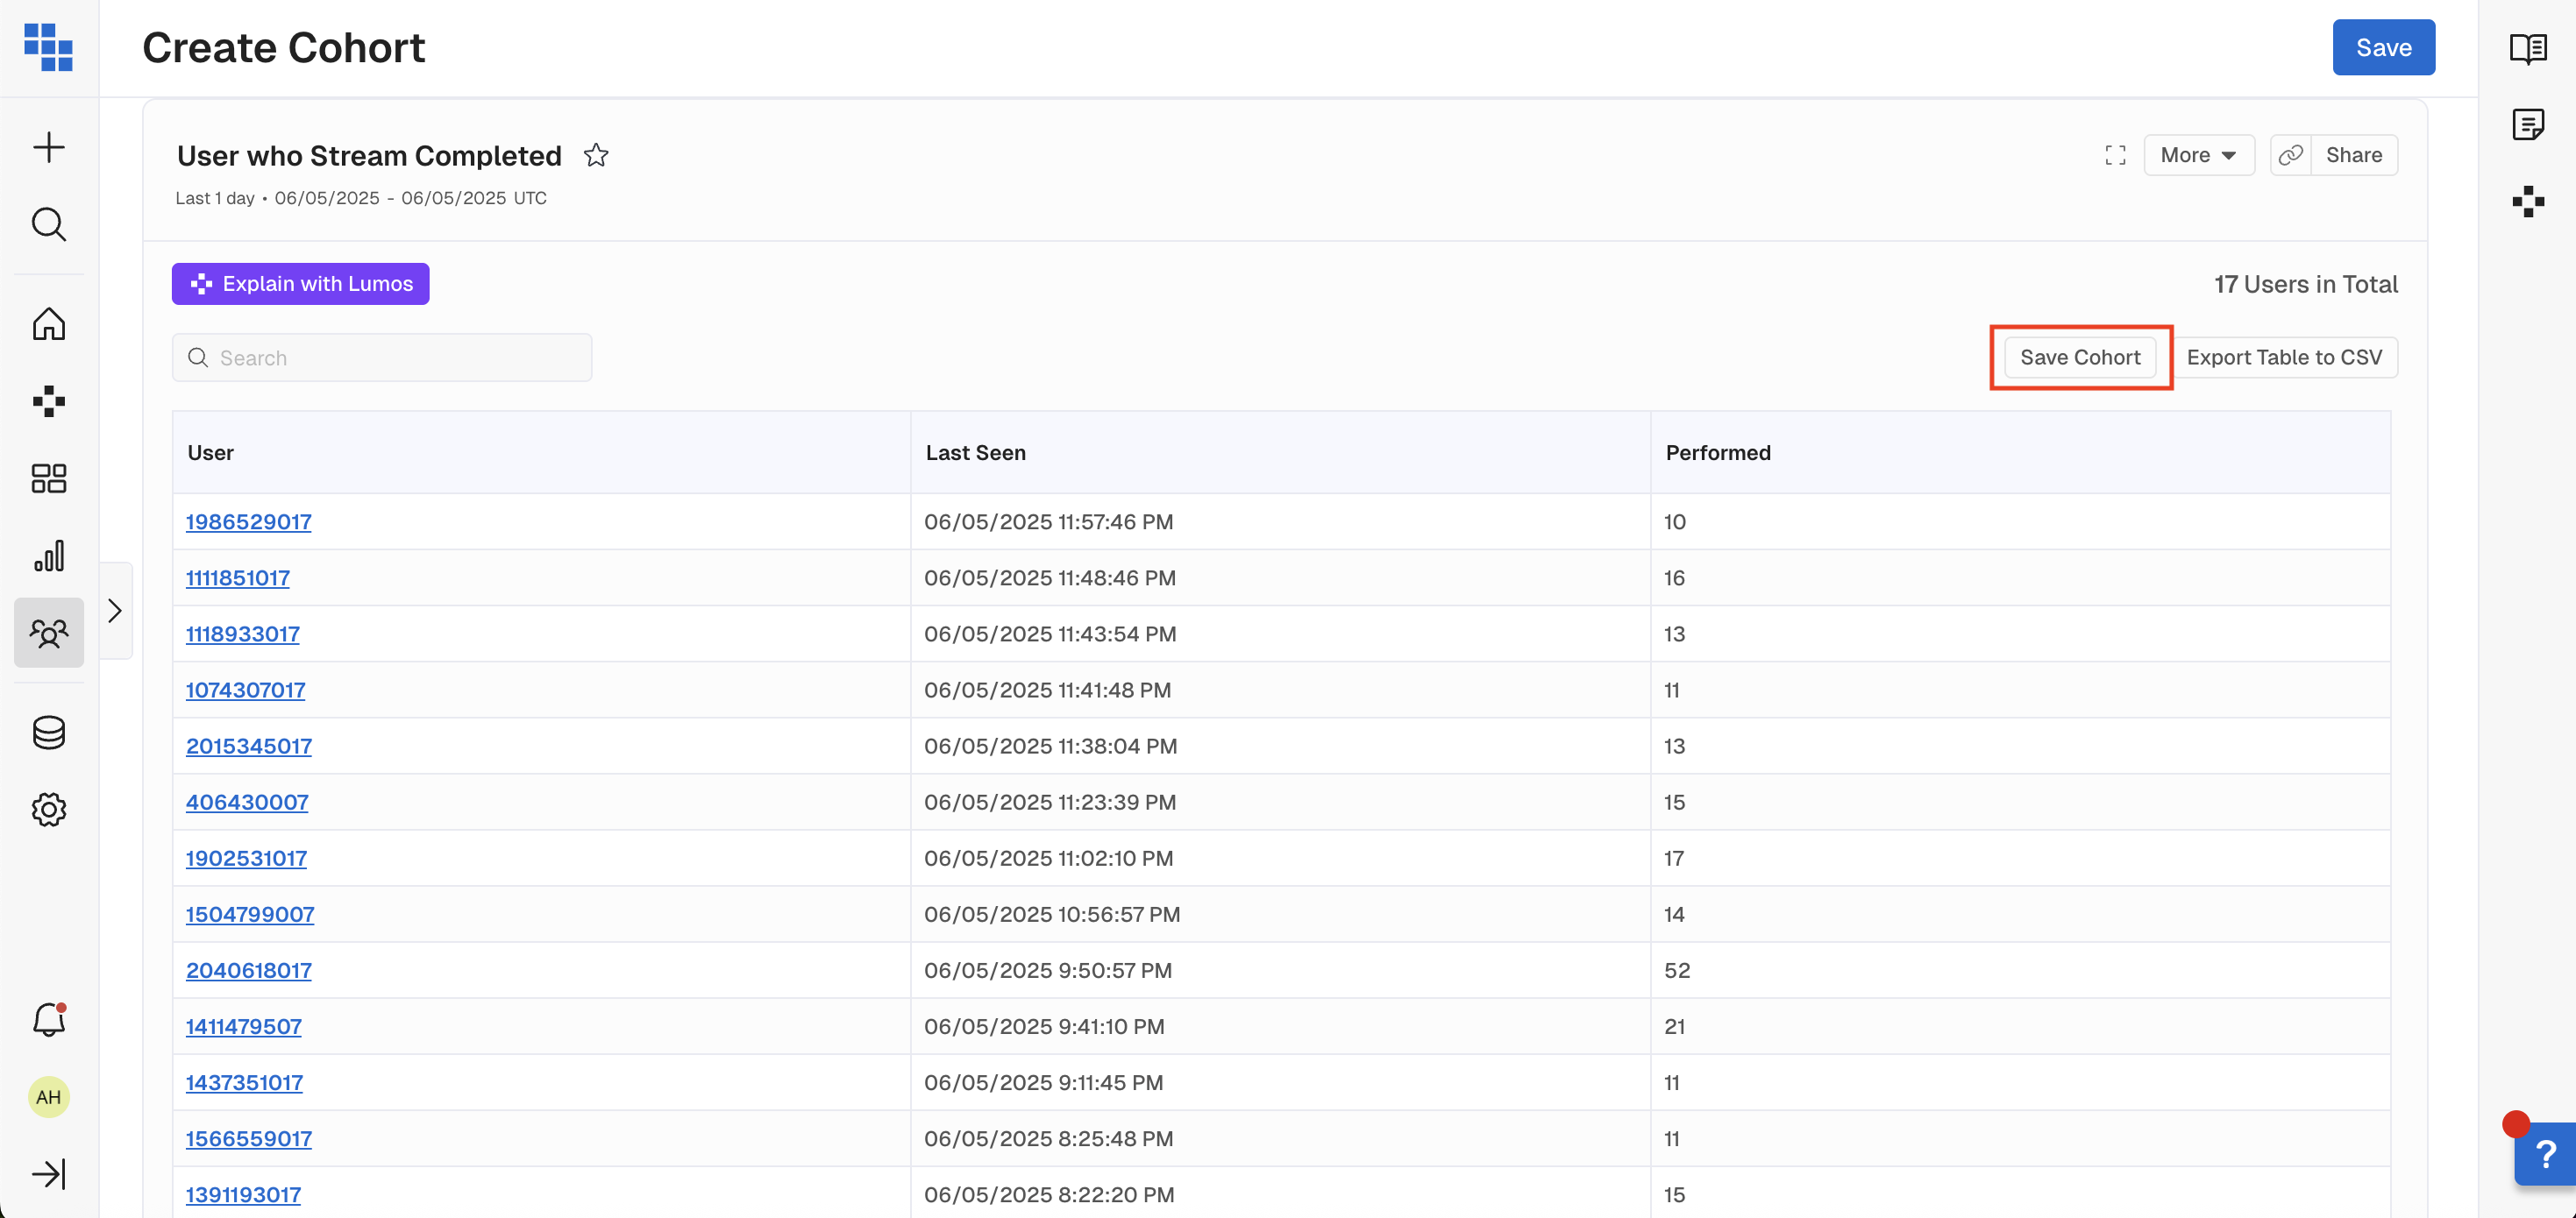Open the AH user avatar menu
Image resolution: width=2576 pixels, height=1218 pixels.
coord(48,1097)
